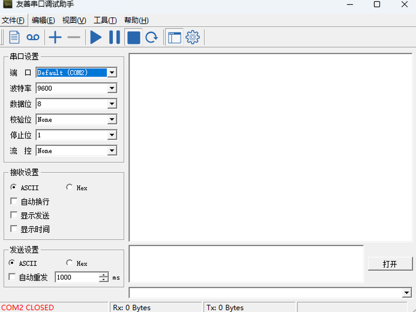Screen dimensions: 416x312
Task: Click the pause toolbar icon
Action: point(114,37)
